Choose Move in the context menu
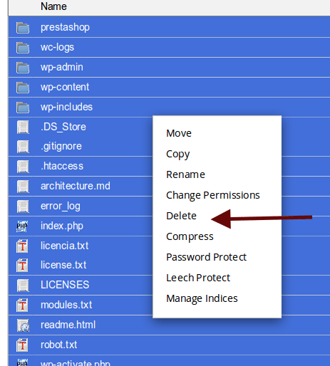The height and width of the screenshot is (366, 330). coord(179,133)
